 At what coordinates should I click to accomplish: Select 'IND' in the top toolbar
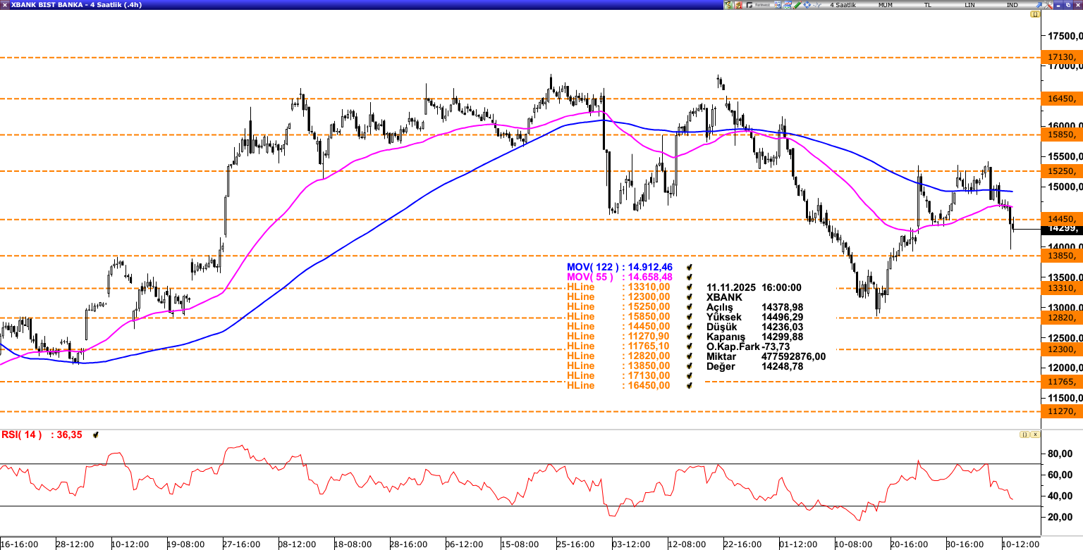pos(1011,5)
